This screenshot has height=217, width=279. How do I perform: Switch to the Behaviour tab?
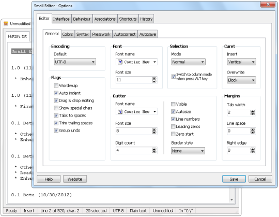pos(82,19)
